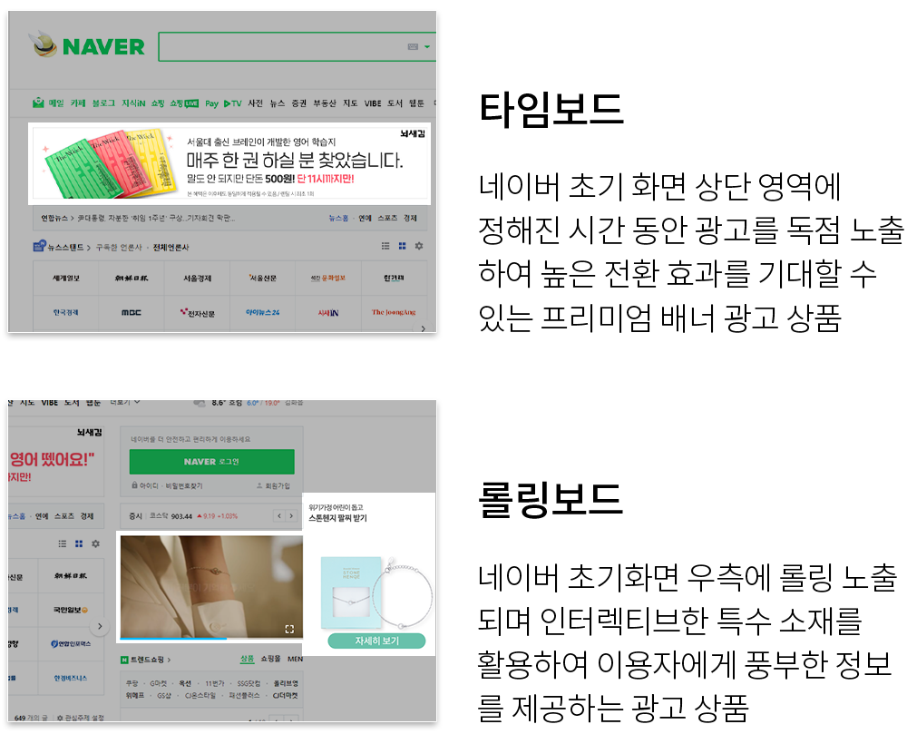Click the The Week magazine banner ad
The image size is (907, 734).
pos(229,163)
